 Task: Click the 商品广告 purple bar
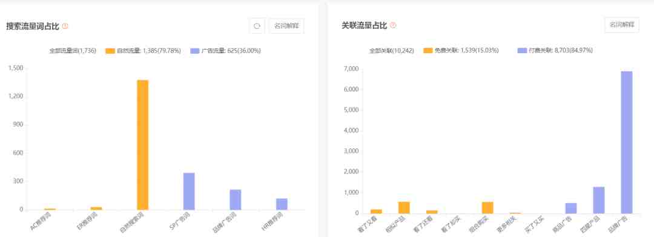571,208
